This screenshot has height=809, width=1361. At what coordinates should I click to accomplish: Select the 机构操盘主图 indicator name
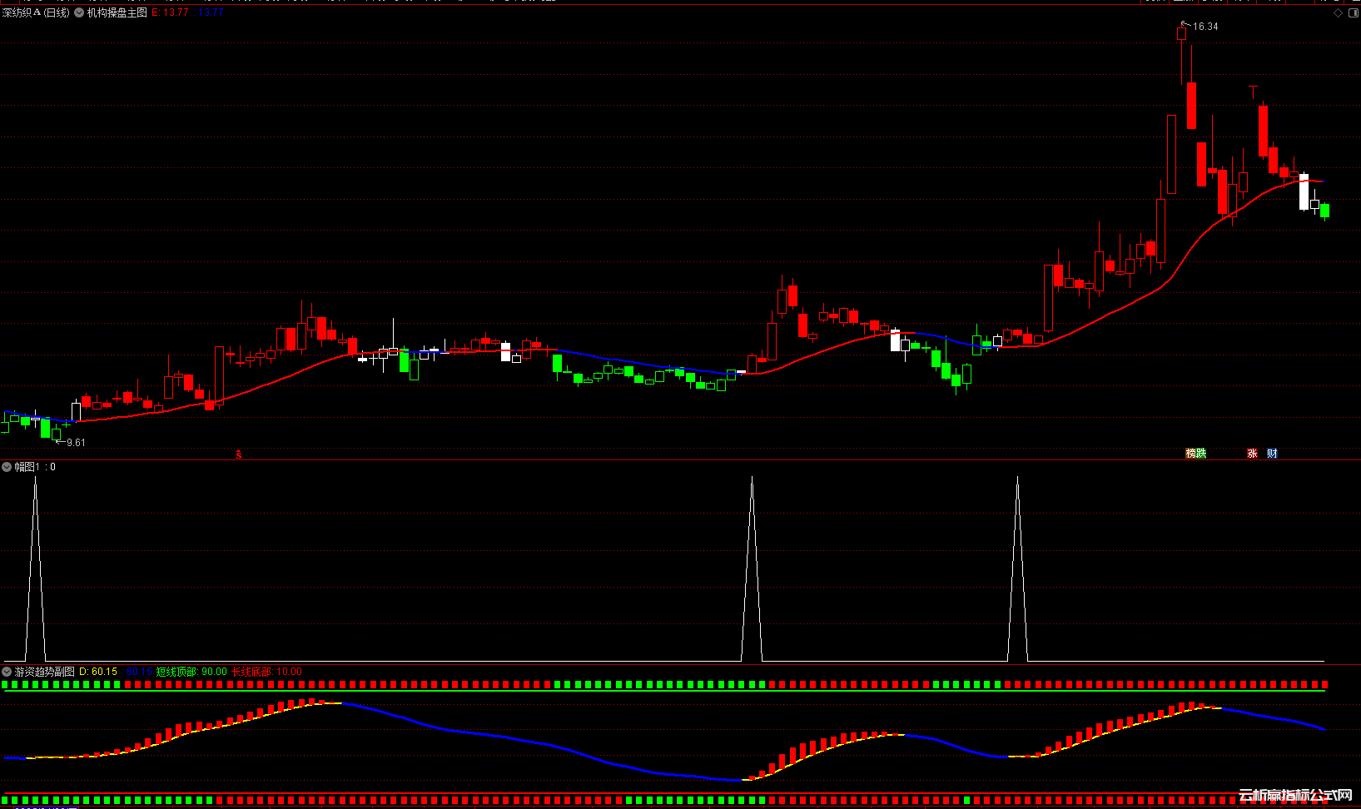[117, 13]
